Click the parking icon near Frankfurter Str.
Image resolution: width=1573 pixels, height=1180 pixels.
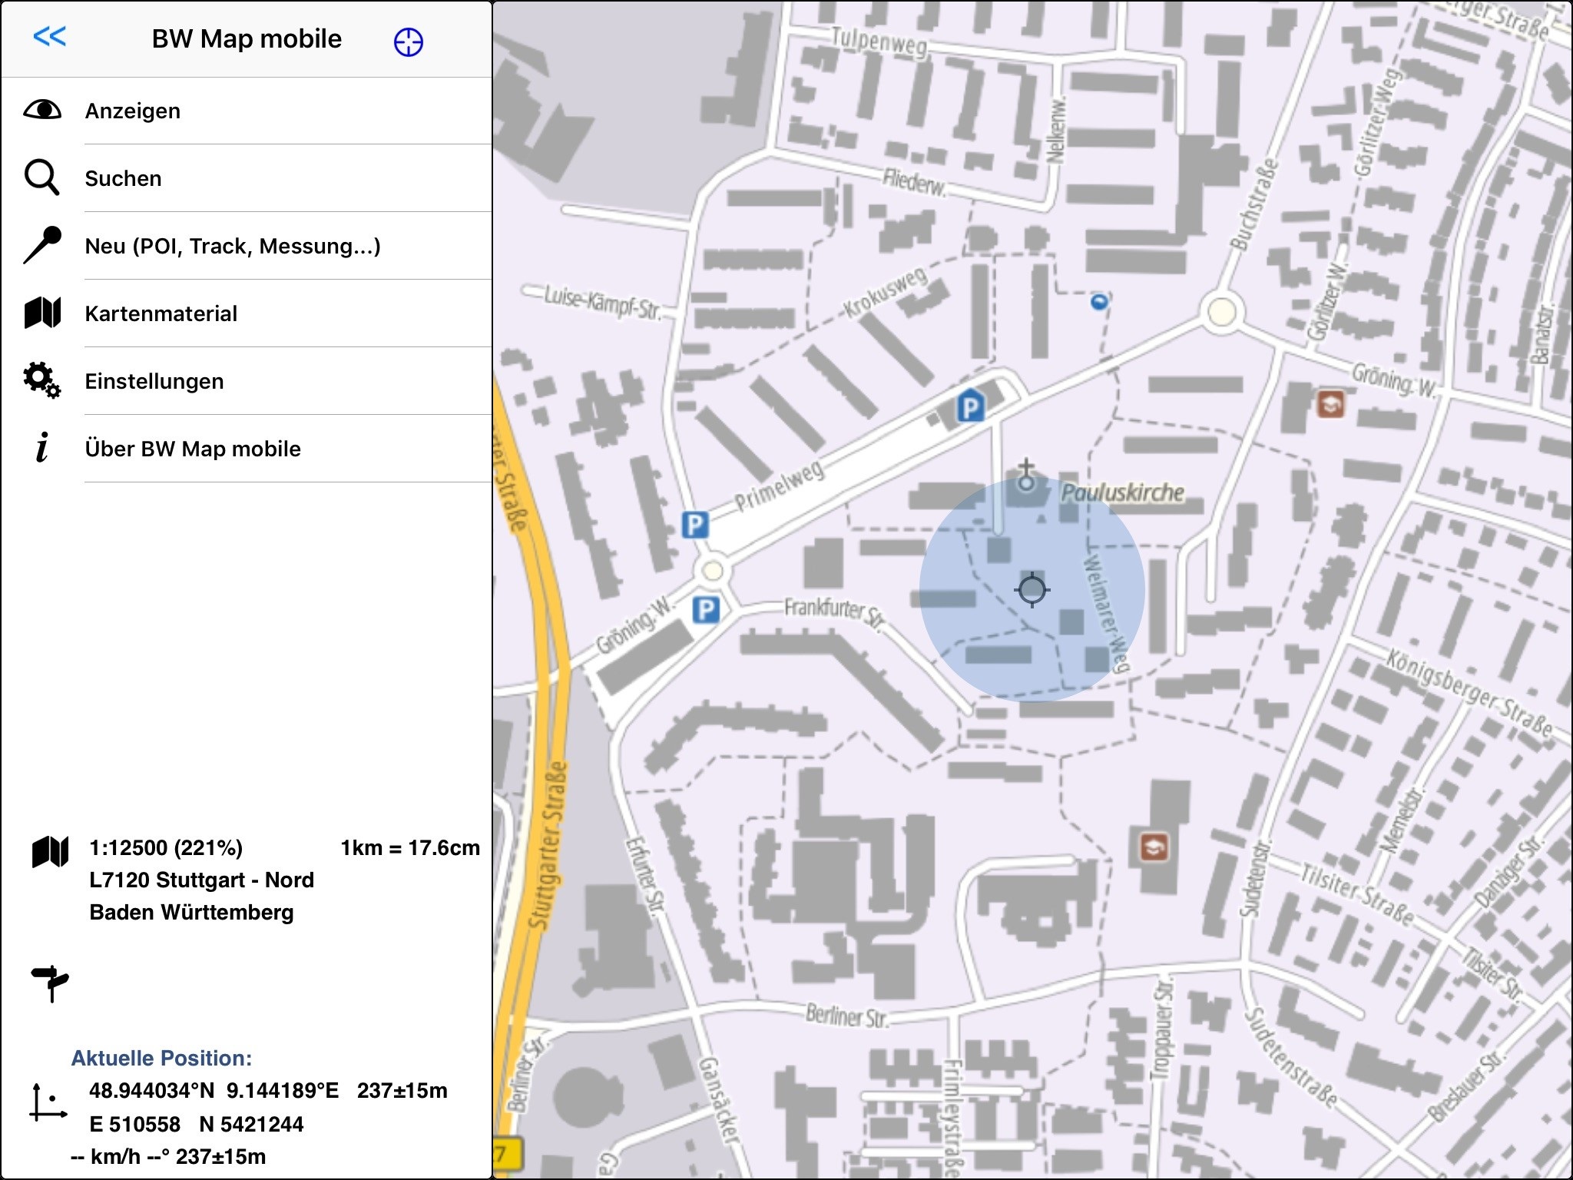707,608
